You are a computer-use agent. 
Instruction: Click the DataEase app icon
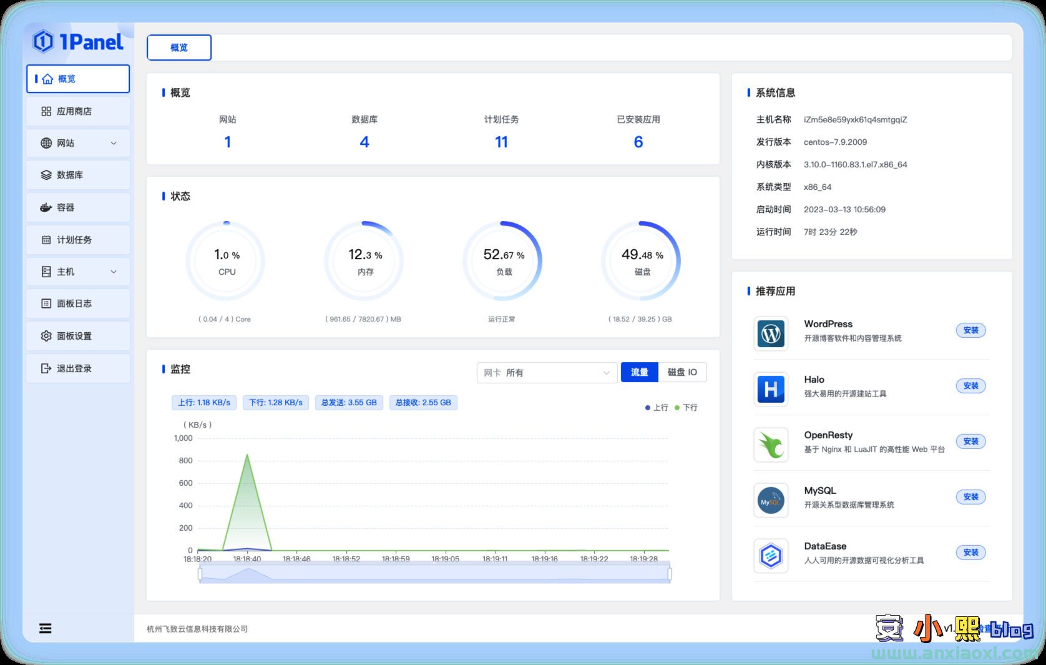(771, 556)
